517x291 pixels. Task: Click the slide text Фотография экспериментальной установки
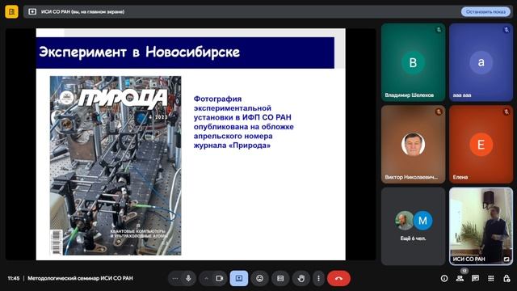click(243, 122)
